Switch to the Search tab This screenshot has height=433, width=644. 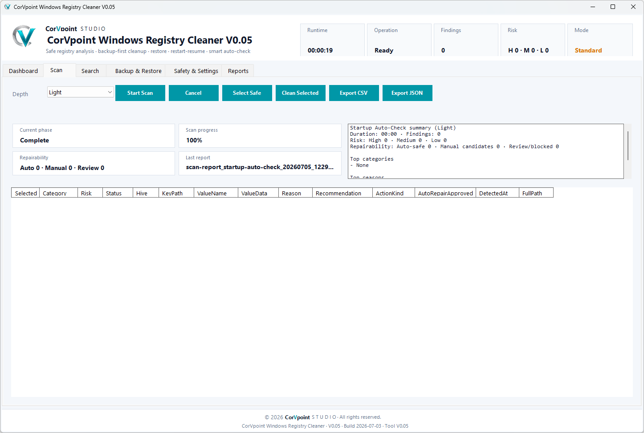click(90, 71)
